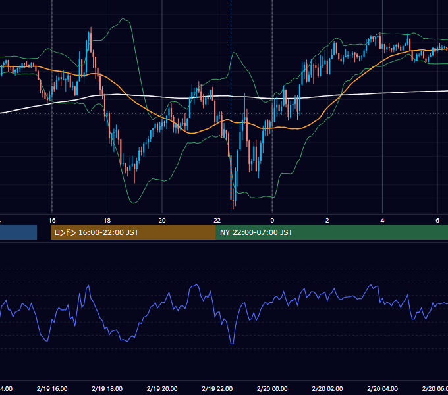Image resolution: width=448 pixels, height=395 pixels.
Task: Click hour label "6" on upper time axis
Action: 437,221
